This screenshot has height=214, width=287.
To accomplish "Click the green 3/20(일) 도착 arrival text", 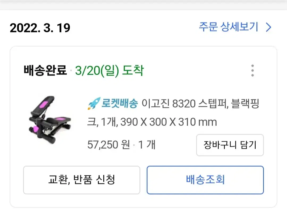I will 109,71.
